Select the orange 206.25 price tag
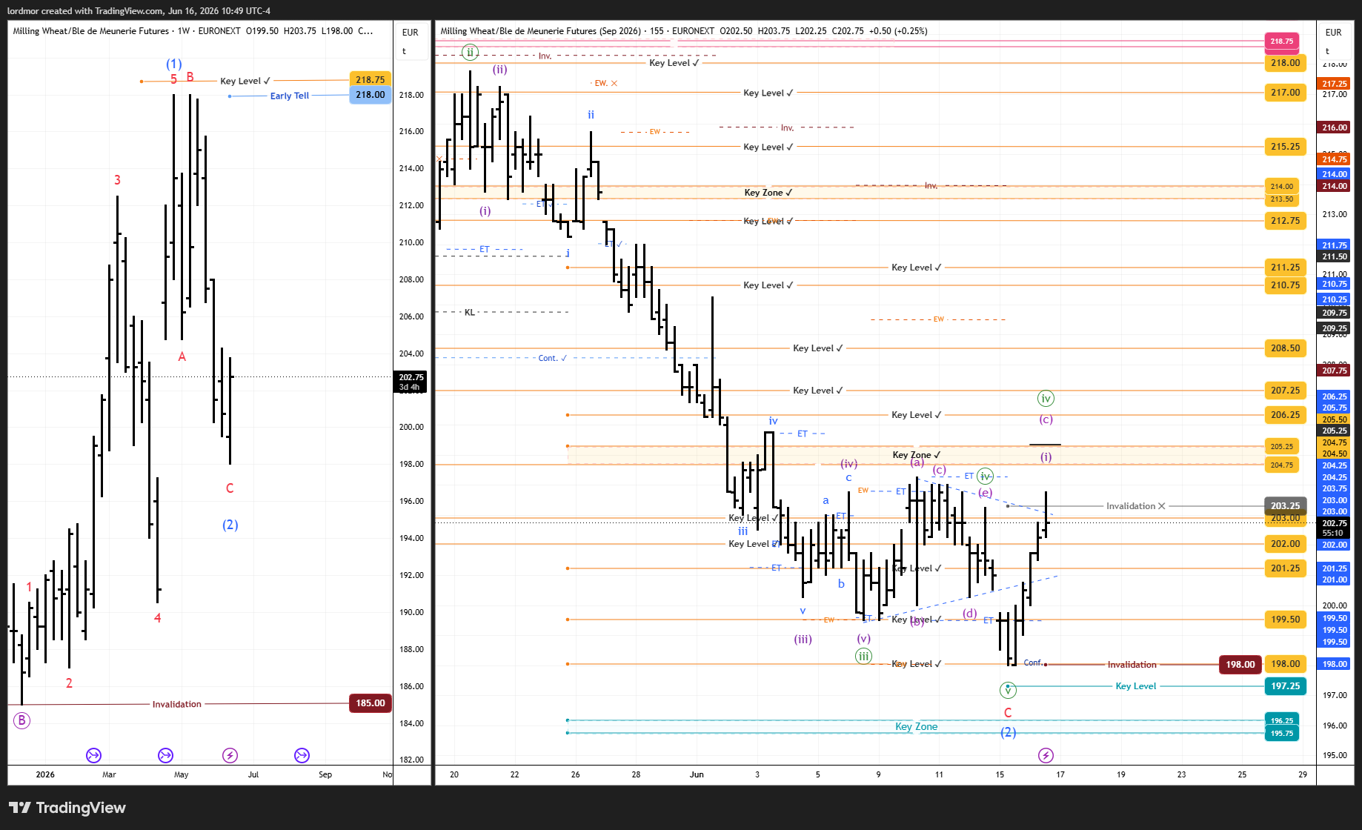 [1285, 415]
